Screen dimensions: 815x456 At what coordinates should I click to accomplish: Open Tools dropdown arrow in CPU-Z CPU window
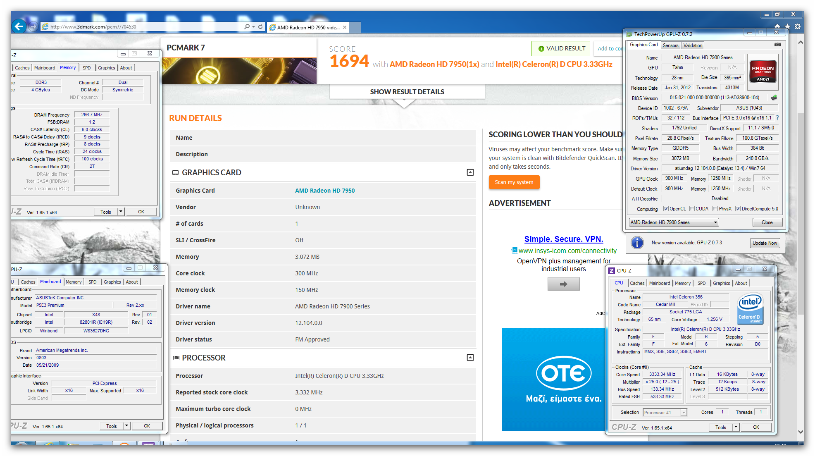point(736,427)
